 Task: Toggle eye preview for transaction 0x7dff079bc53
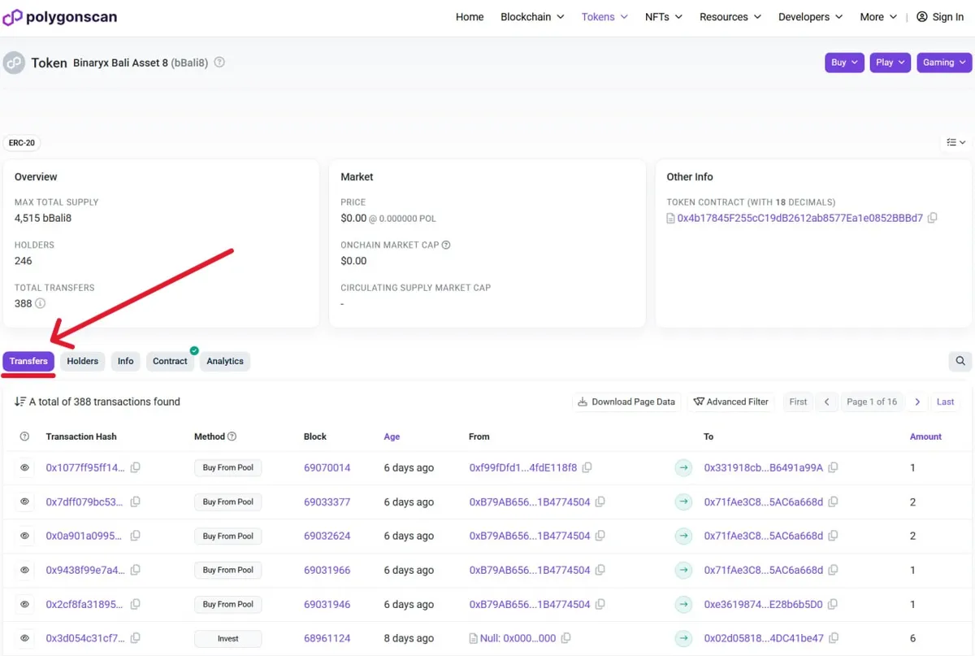pos(25,502)
